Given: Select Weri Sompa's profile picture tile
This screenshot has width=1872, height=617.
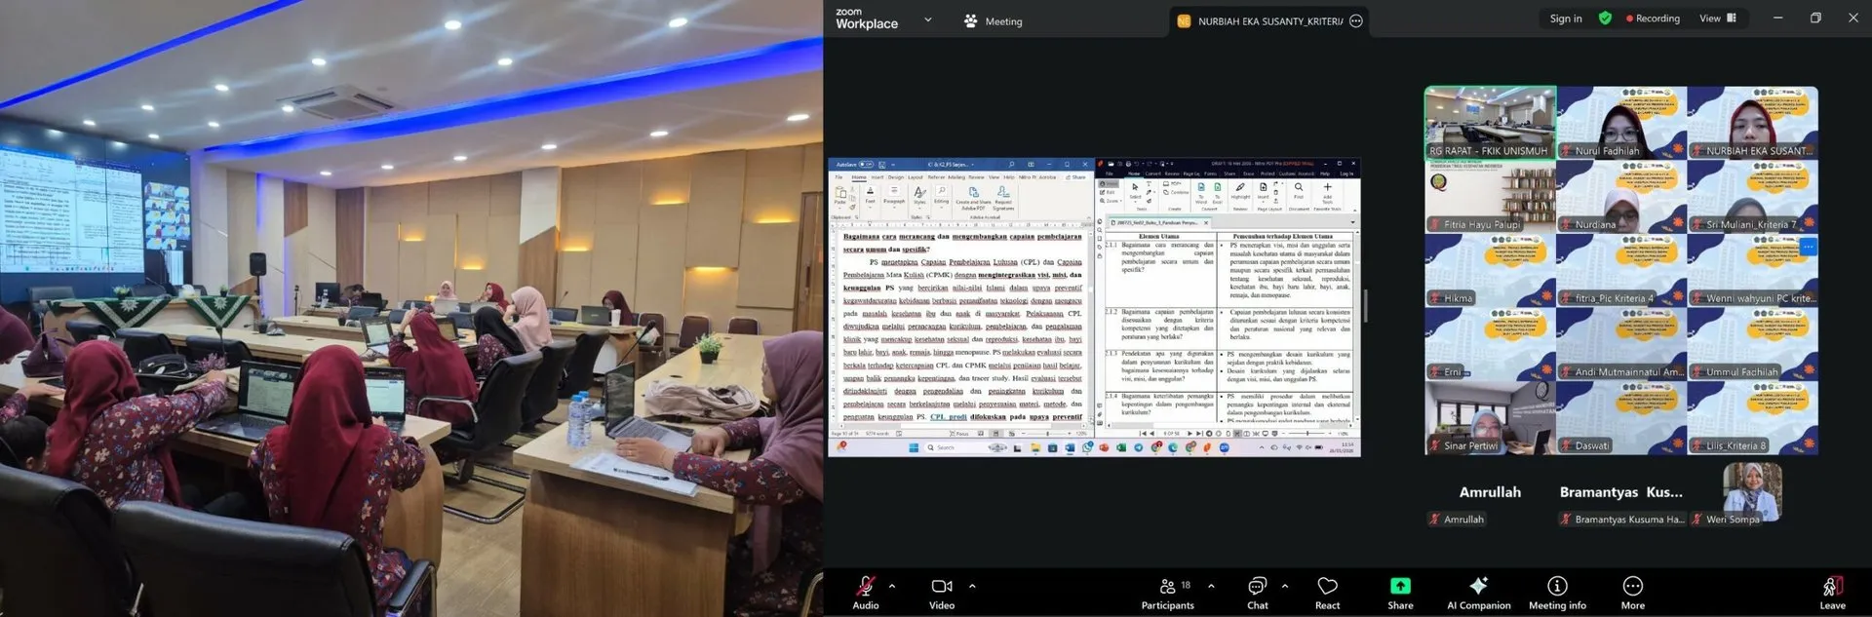Looking at the screenshot, I should [x=1752, y=490].
